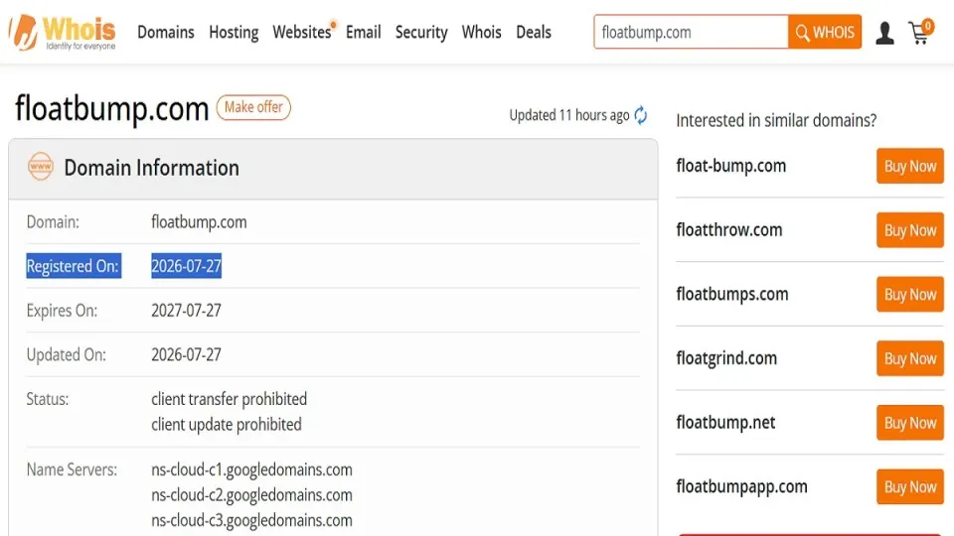Open the Hosting menu
The height and width of the screenshot is (536, 954).
point(234,32)
